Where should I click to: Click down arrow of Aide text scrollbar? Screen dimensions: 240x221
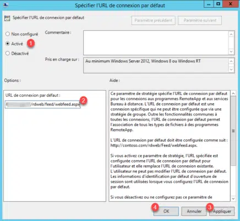point(233,198)
